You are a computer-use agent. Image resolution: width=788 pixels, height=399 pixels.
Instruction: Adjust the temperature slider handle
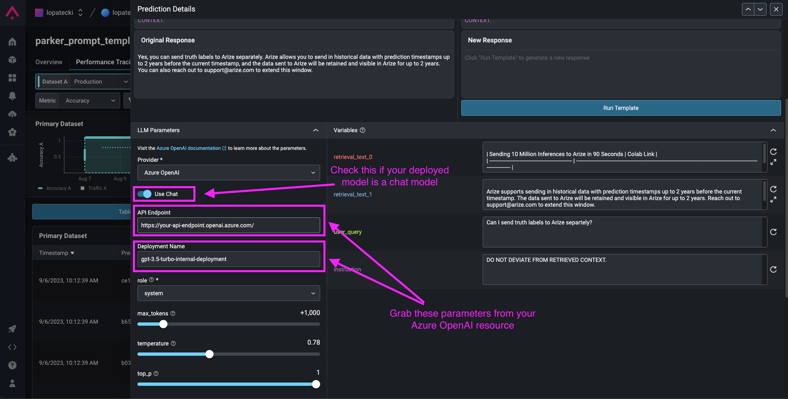209,354
